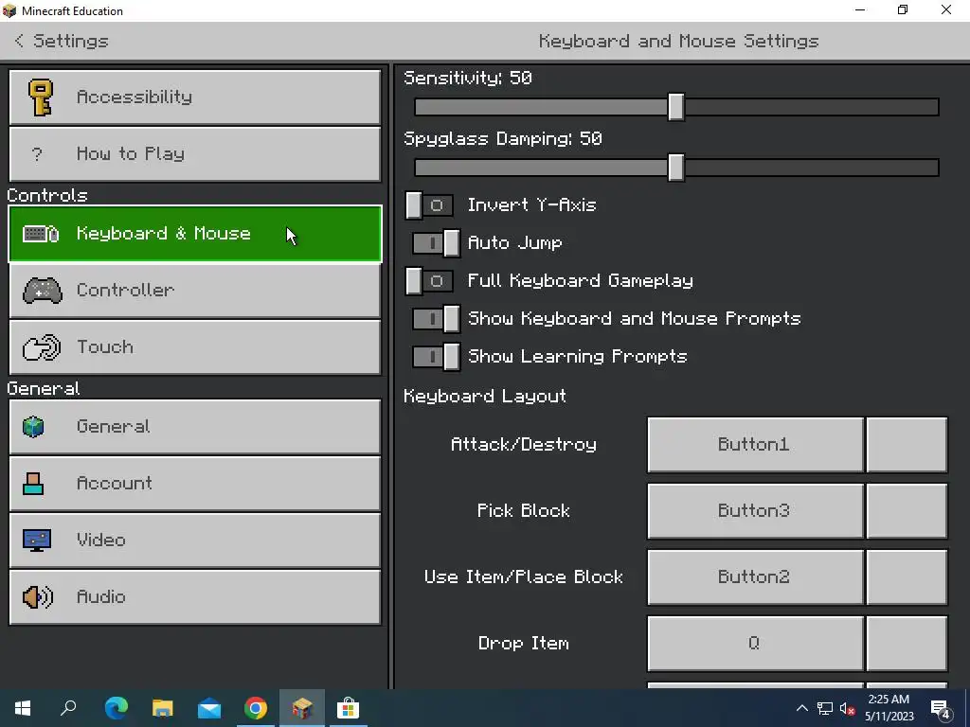
Task: Toggle Show Learning Prompts switch
Action: coord(436,357)
